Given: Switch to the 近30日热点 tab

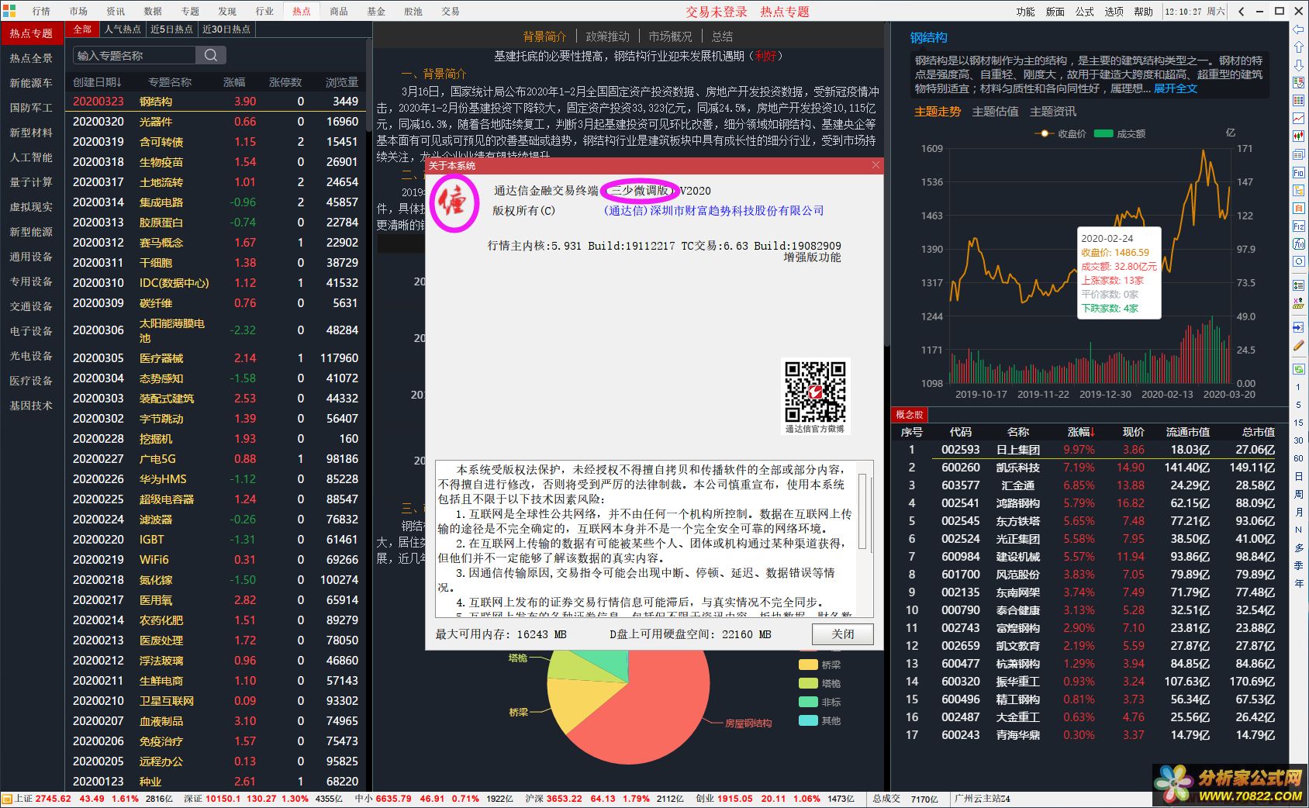Looking at the screenshot, I should click(x=226, y=29).
